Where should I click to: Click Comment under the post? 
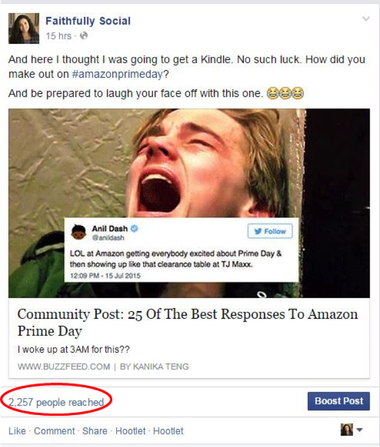pos(54,431)
